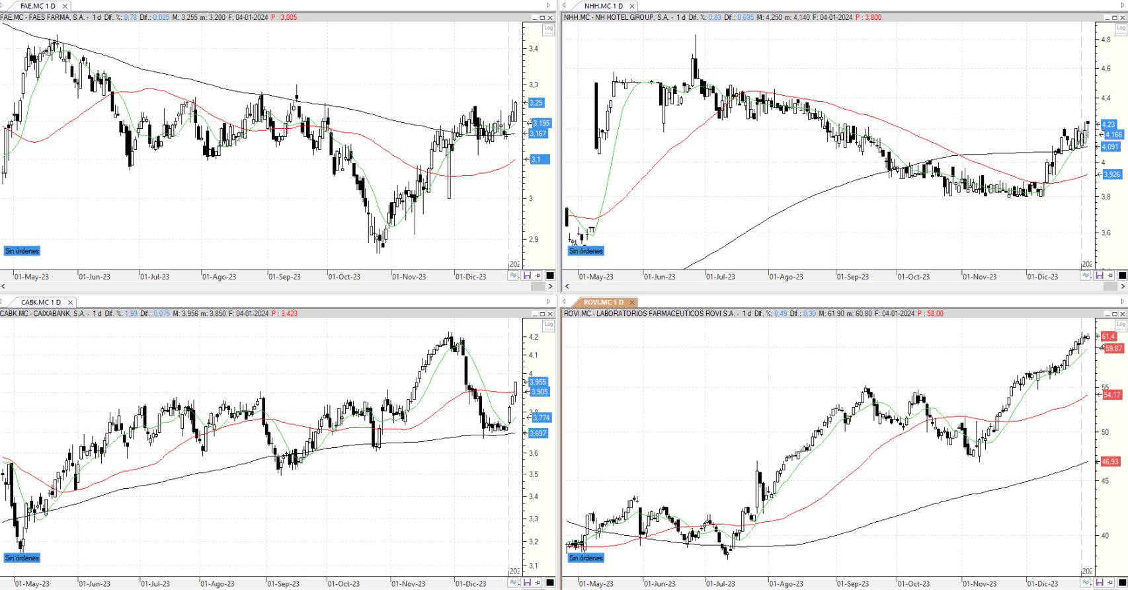The width and height of the screenshot is (1128, 590).
Task: Click the 3,955 price label on CABK.MC
Action: pyautogui.click(x=539, y=382)
